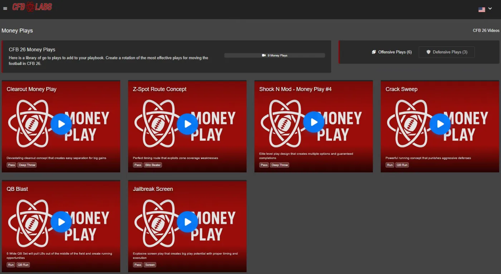
Task: Click the Run tag on QB Blast
Action: pos(11,265)
